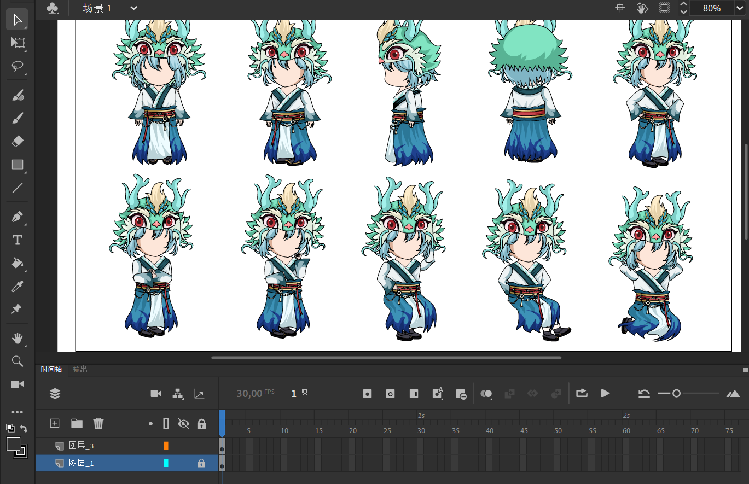
Task: Click the 图层_3 orange outline color
Action: (x=166, y=446)
